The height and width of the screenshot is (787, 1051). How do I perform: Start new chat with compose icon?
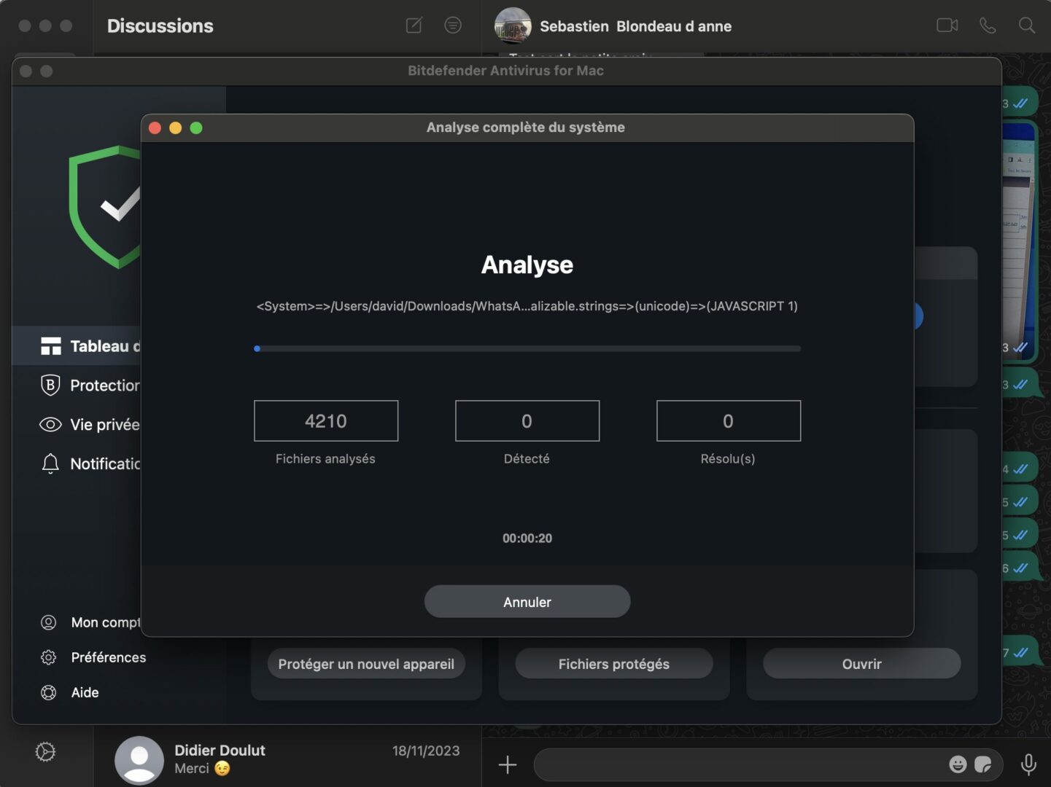point(414,26)
